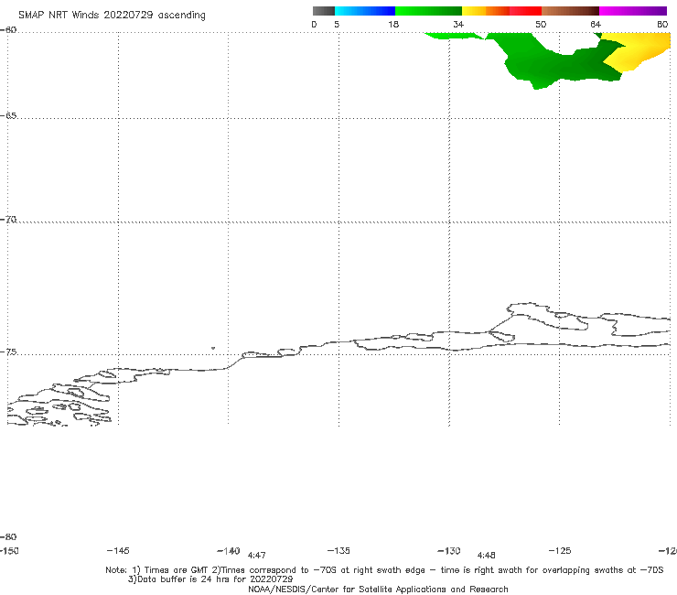Click the longitude label '-145'
Viewport: 677px width, 595px height.
pyautogui.click(x=118, y=551)
